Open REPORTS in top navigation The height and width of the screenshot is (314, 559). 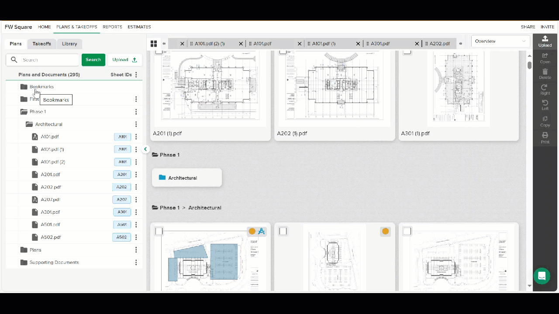coord(112,27)
